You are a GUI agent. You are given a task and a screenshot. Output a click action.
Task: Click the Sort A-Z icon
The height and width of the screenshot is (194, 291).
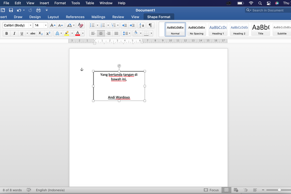coord(141,26)
